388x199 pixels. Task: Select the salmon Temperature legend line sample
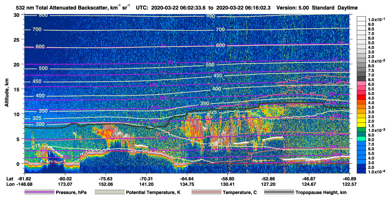tap(206, 192)
